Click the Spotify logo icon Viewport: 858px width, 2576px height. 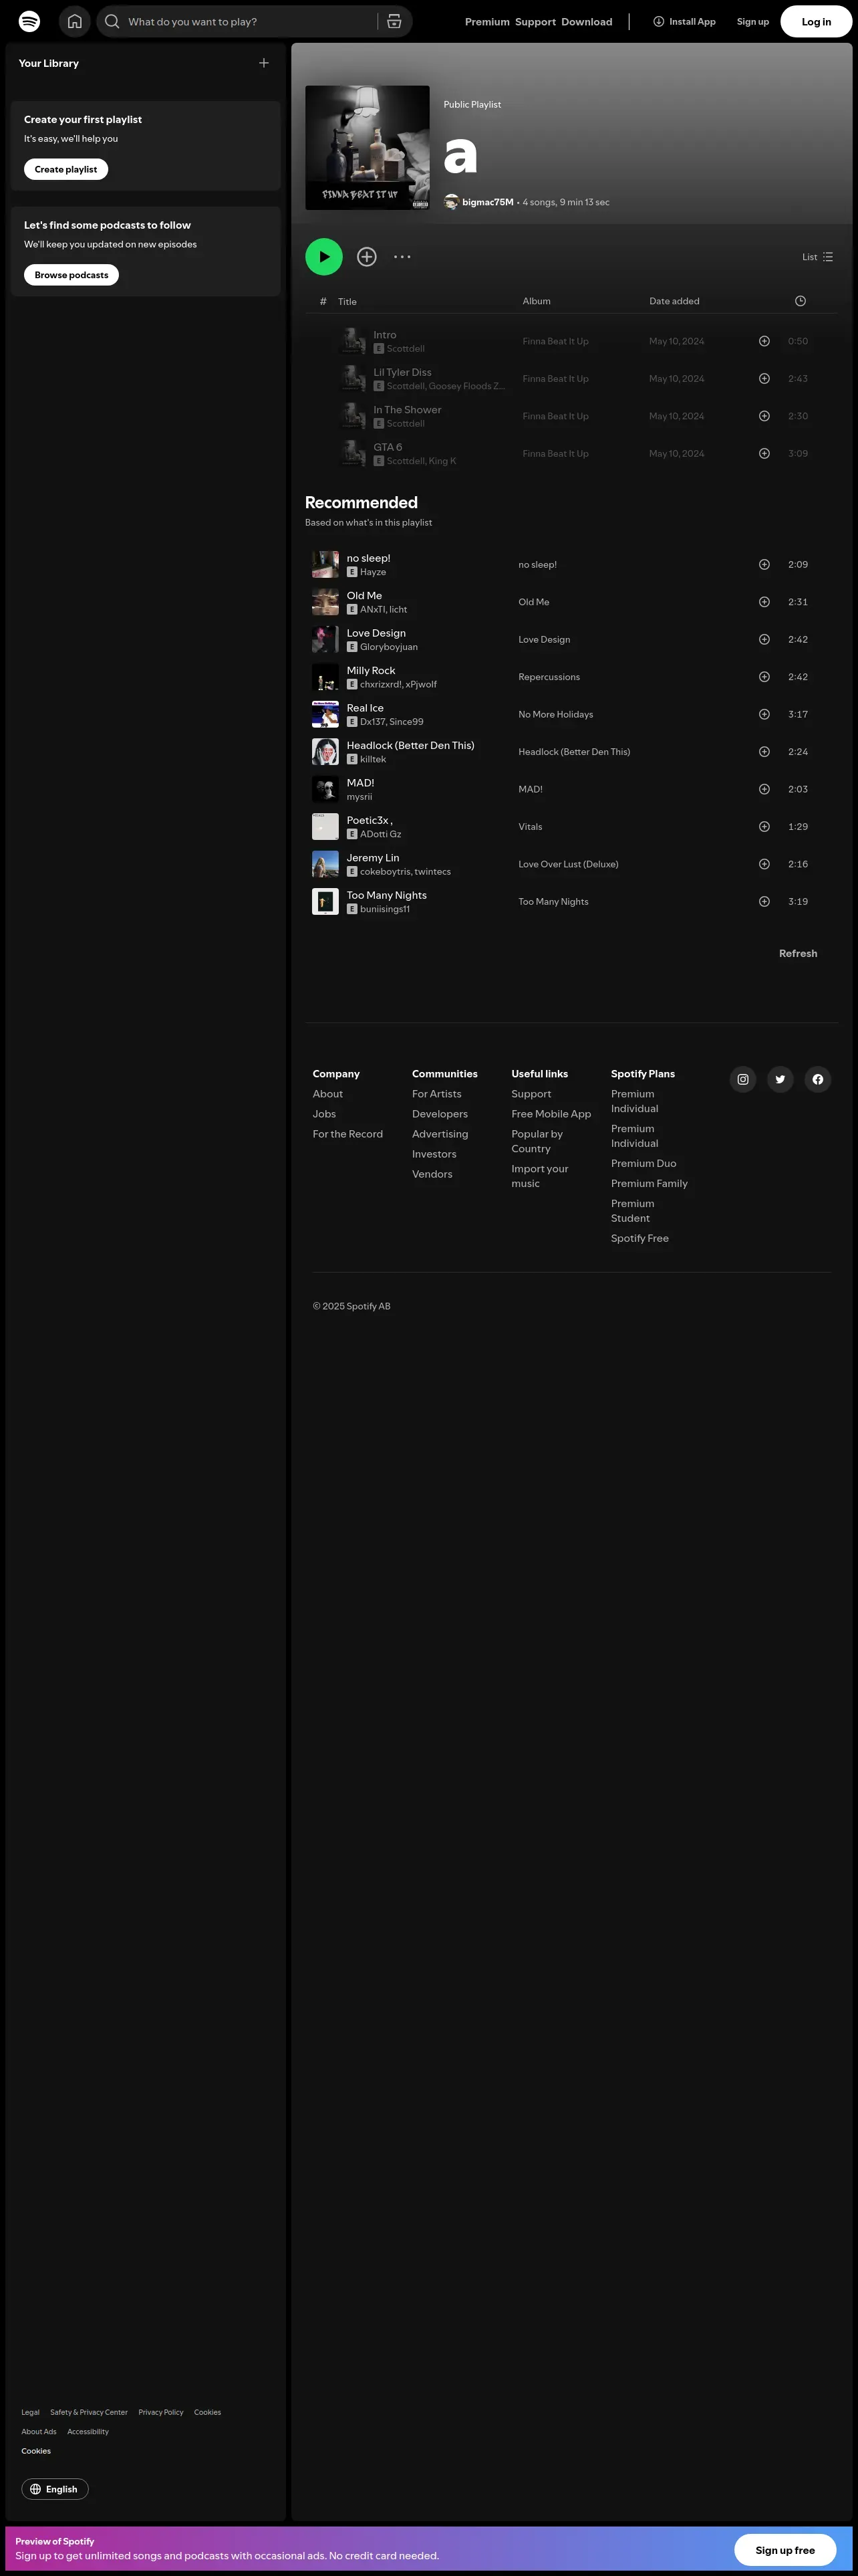(30, 21)
